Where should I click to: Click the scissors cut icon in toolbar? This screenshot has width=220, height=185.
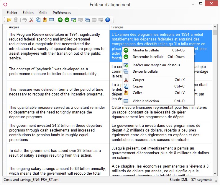click(31, 20)
